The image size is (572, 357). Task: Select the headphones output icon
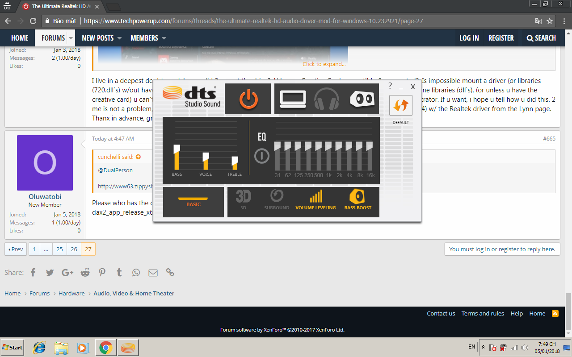tap(327, 99)
